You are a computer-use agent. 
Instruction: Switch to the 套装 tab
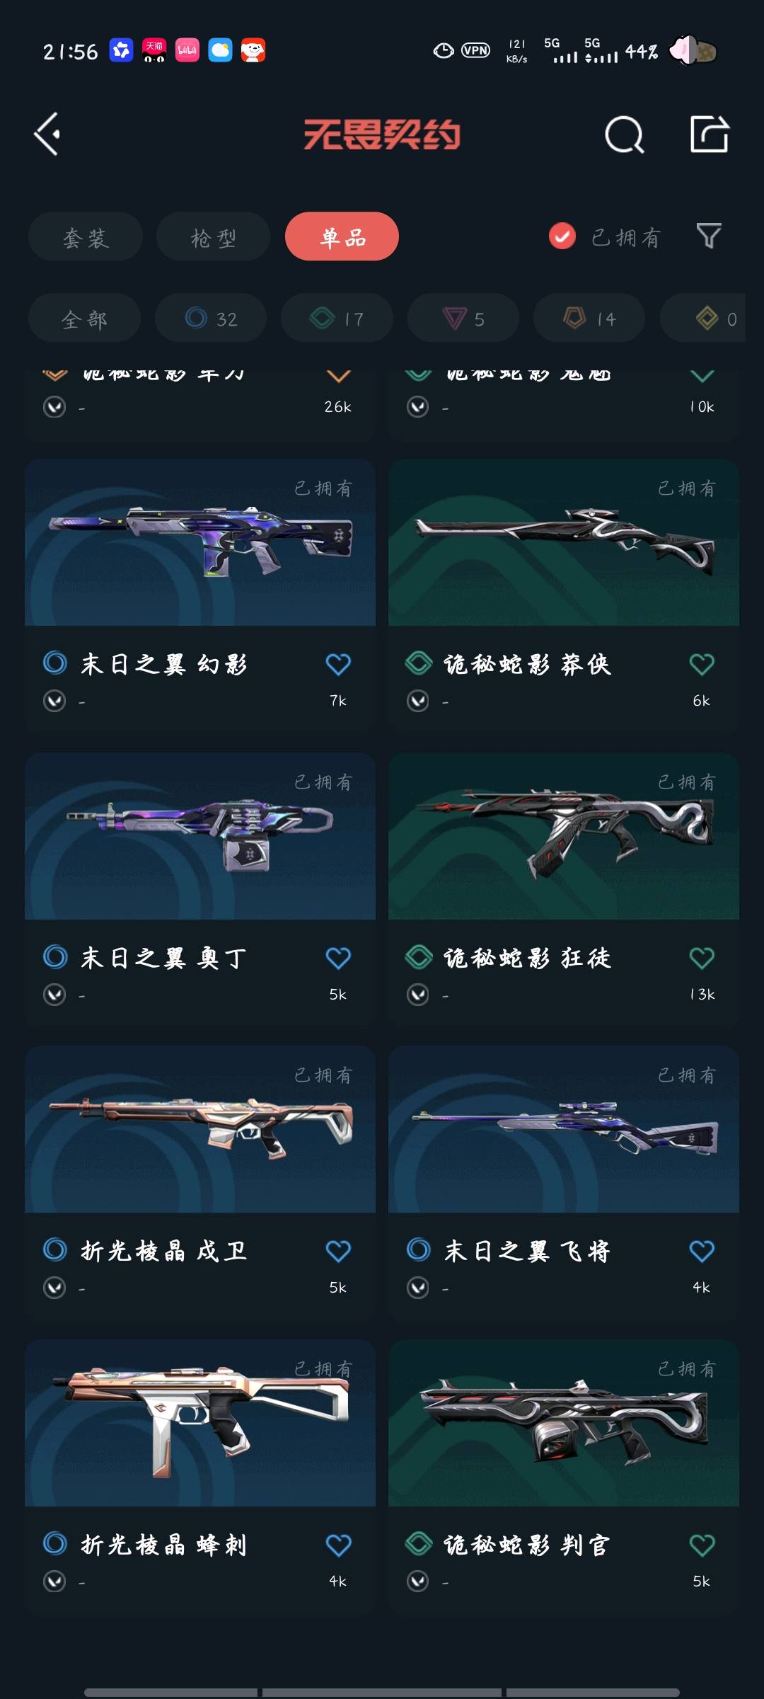coord(86,236)
